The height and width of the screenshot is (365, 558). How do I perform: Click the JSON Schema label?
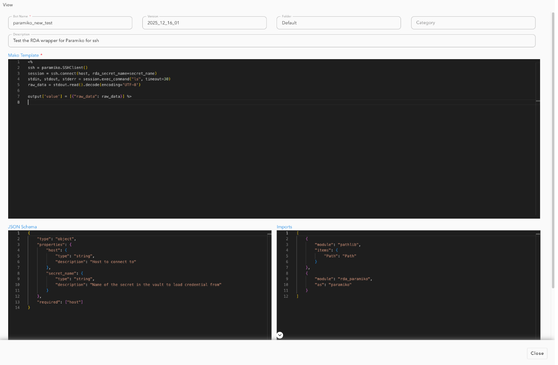coord(22,226)
